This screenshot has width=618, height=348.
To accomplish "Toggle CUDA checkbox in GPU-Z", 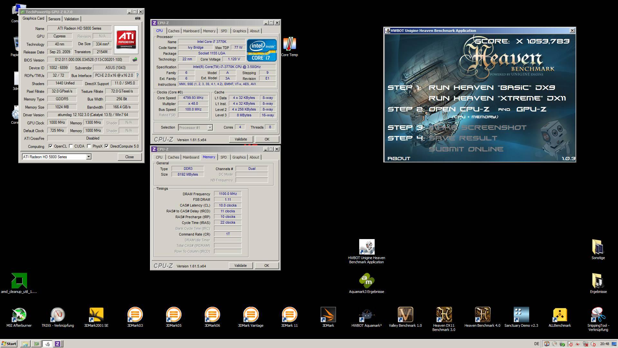I will coord(71,146).
